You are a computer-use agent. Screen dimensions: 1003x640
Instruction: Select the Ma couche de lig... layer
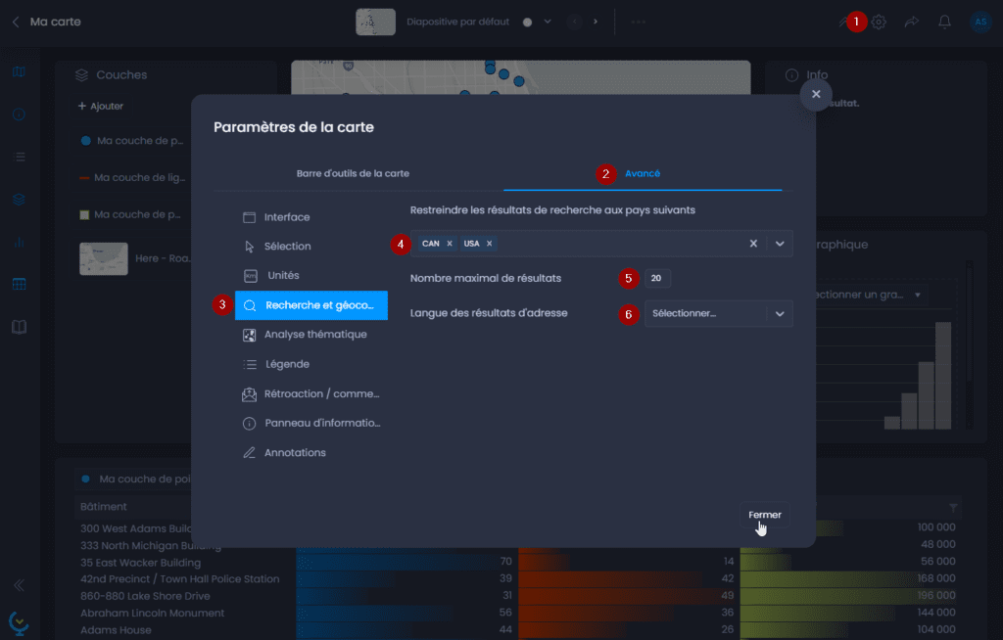click(132, 178)
